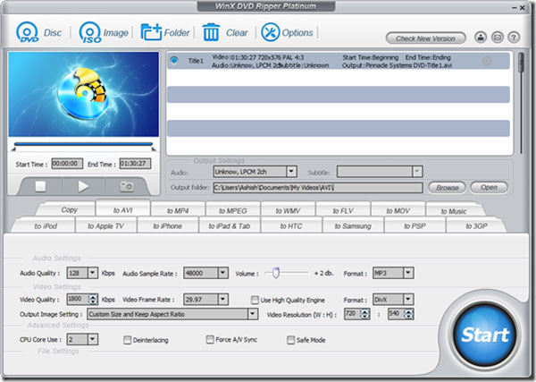This screenshot has height=382, width=536.
Task: Adjust the Video Quality stepper
Action: pos(93,299)
